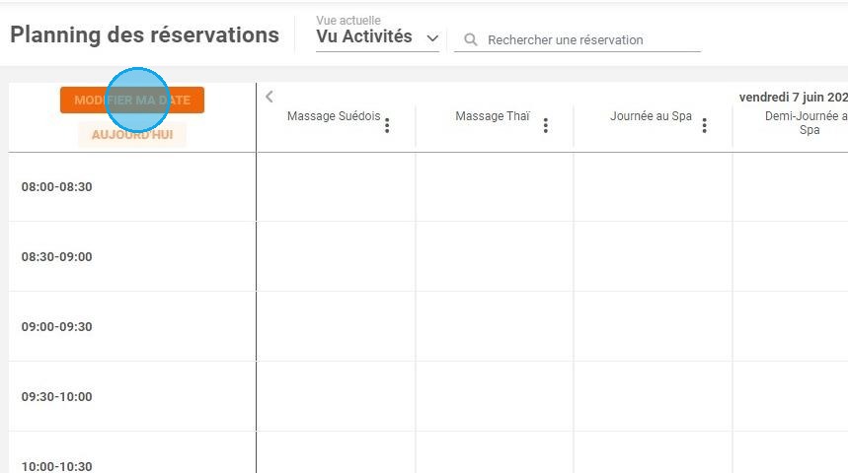
Task: Click Massage Suédois cell at 08:00-08:30
Action: (x=336, y=187)
